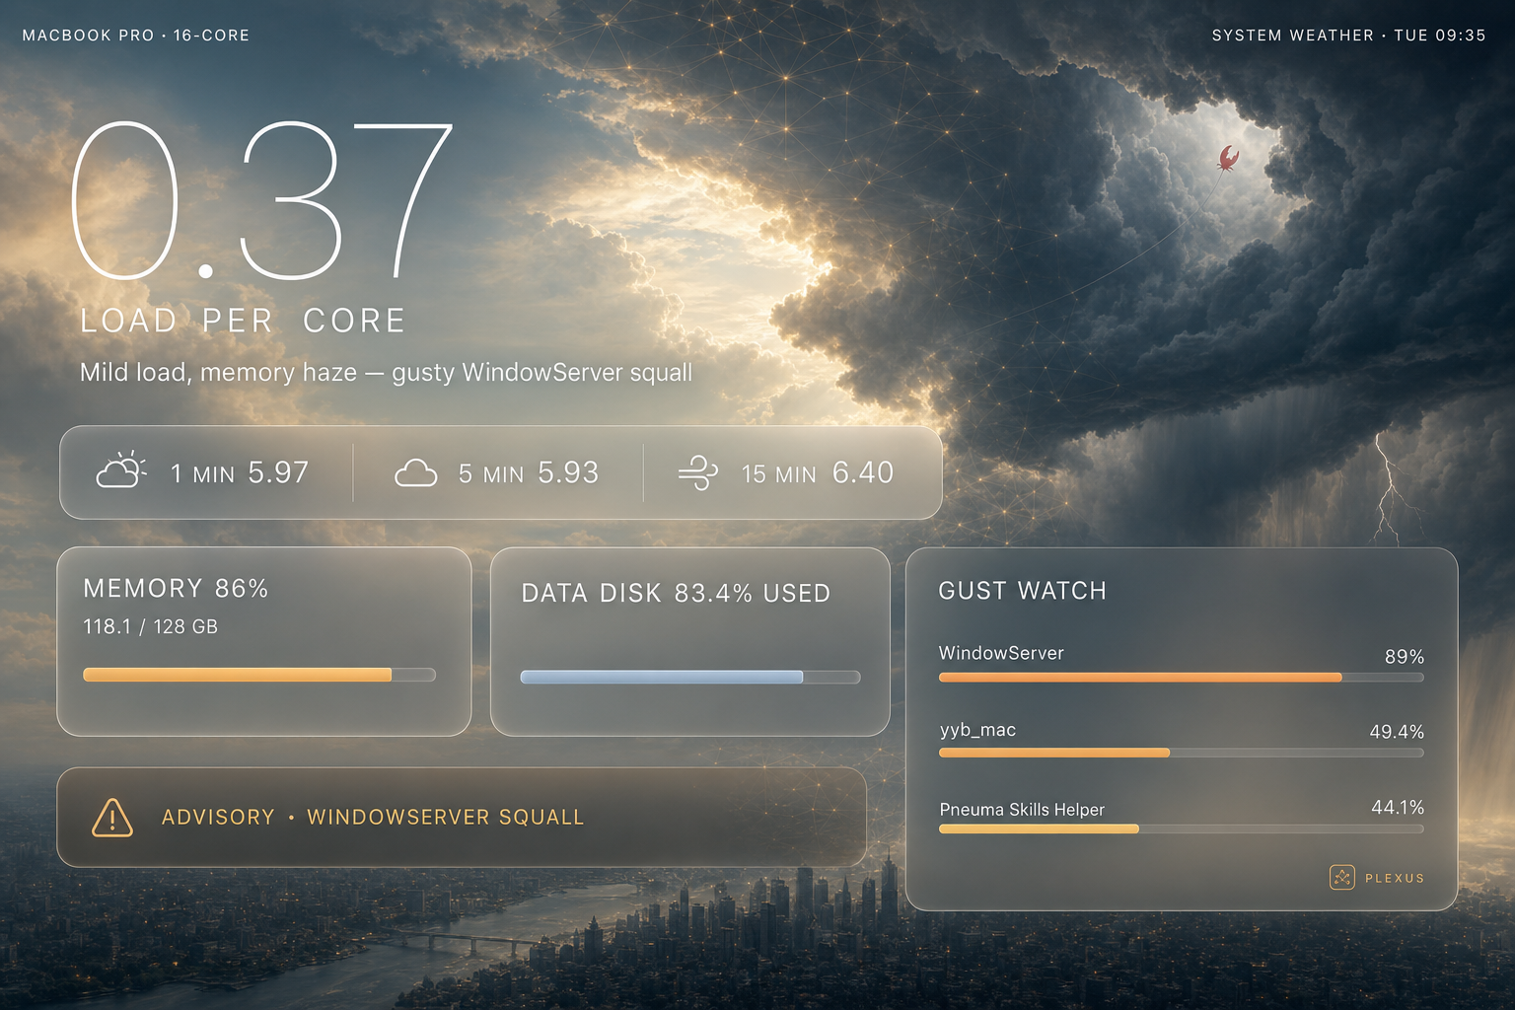Click the LOAD PER CORE label
This screenshot has height=1010, width=1515.
click(243, 321)
